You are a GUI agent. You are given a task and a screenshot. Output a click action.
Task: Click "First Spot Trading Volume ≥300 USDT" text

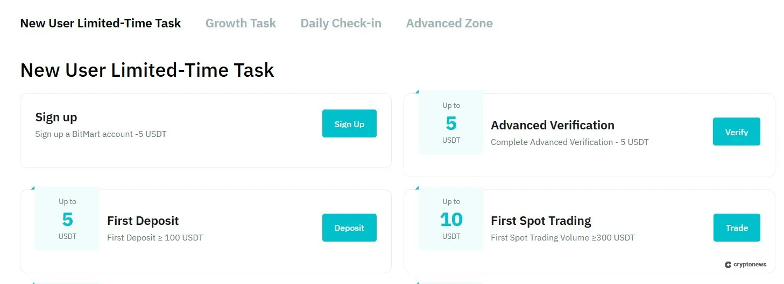point(562,237)
